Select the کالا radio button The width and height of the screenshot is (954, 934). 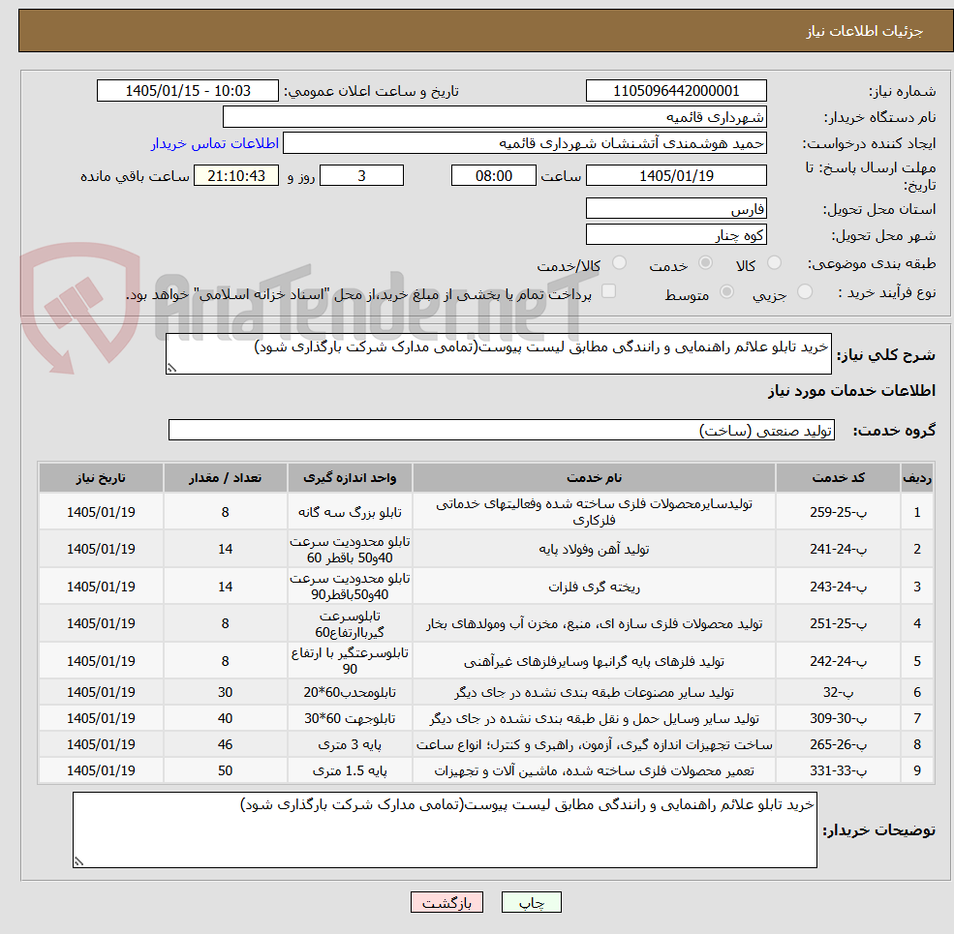click(x=774, y=262)
